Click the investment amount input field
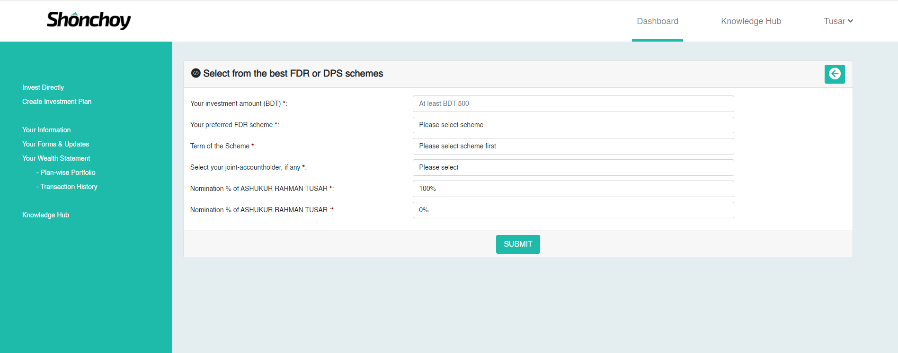The width and height of the screenshot is (898, 353). pos(573,103)
